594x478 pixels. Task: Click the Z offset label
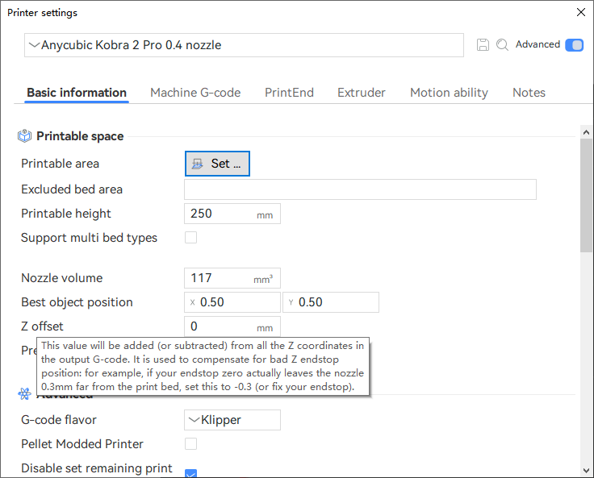tap(42, 326)
